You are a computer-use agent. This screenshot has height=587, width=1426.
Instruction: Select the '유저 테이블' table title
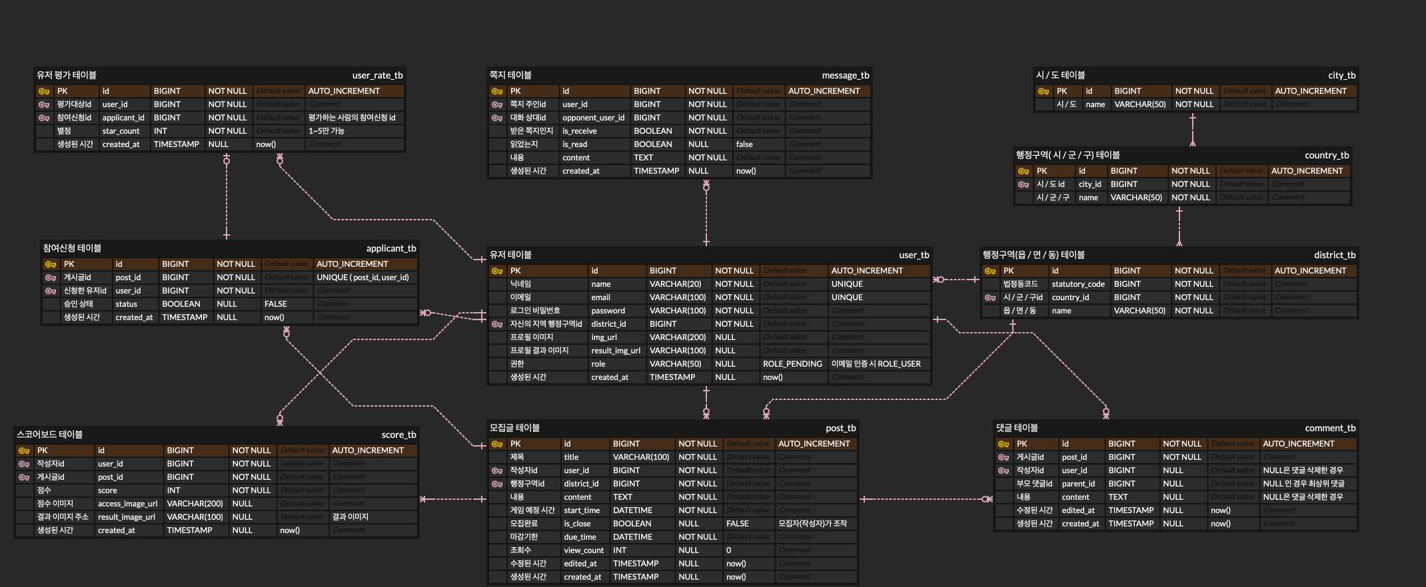pos(510,255)
